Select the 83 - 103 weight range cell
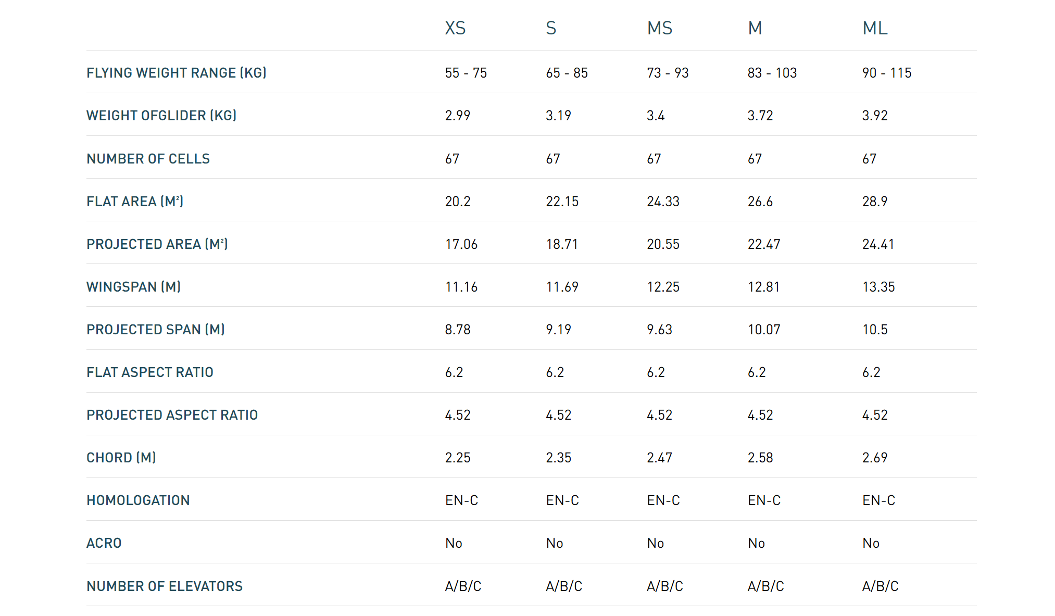1055x616 pixels. pyautogui.click(x=772, y=73)
